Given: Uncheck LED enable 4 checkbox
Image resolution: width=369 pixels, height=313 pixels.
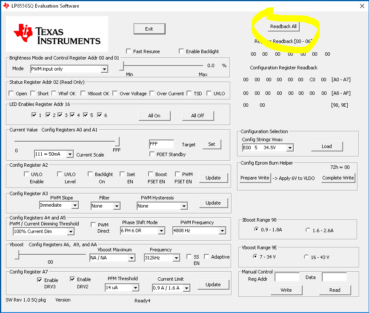Looking at the screenshot, I should 72,115.
